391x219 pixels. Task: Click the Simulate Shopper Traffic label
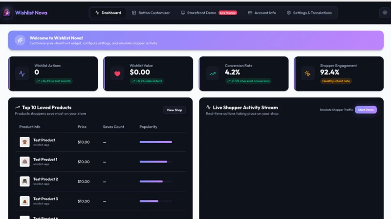(336, 110)
